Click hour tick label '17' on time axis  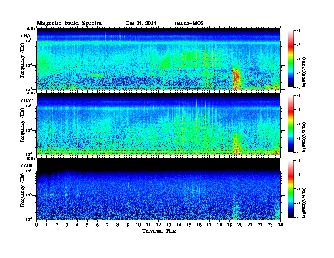pyautogui.click(x=210, y=225)
